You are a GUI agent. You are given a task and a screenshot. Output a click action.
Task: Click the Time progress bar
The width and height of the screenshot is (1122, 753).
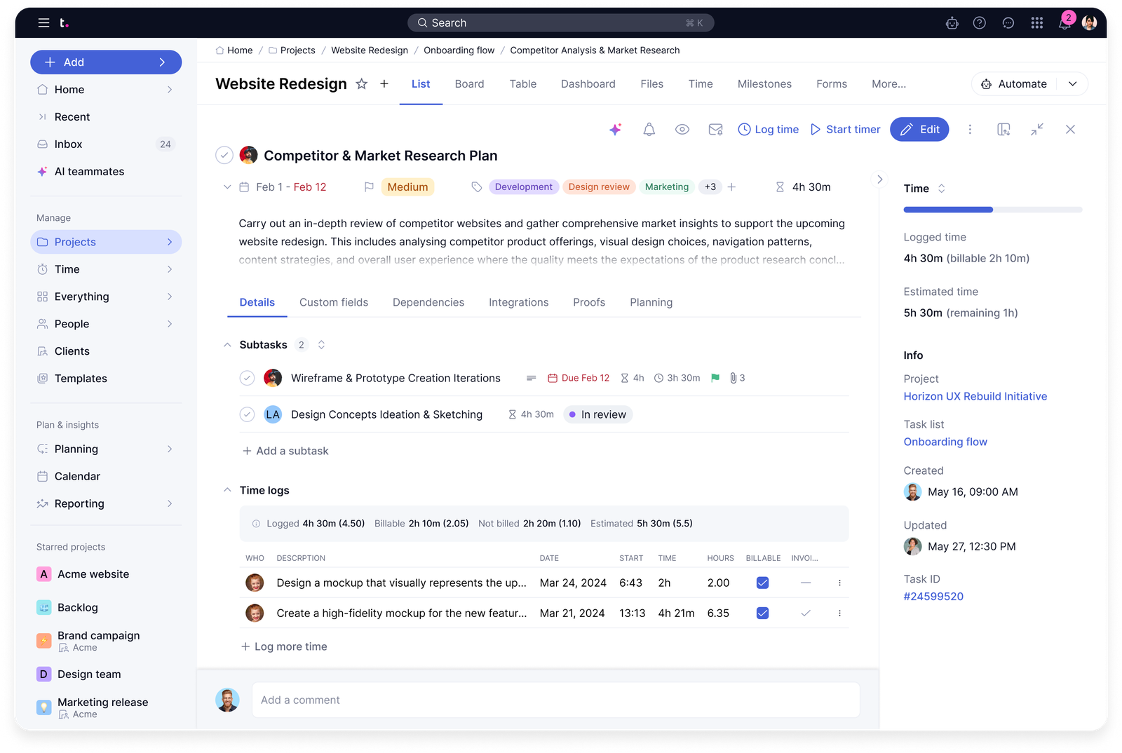[x=992, y=210]
